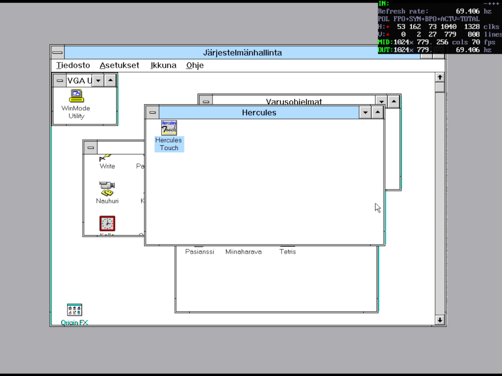
Task: Click the vertical scrollbar down arrow
Action: point(440,320)
